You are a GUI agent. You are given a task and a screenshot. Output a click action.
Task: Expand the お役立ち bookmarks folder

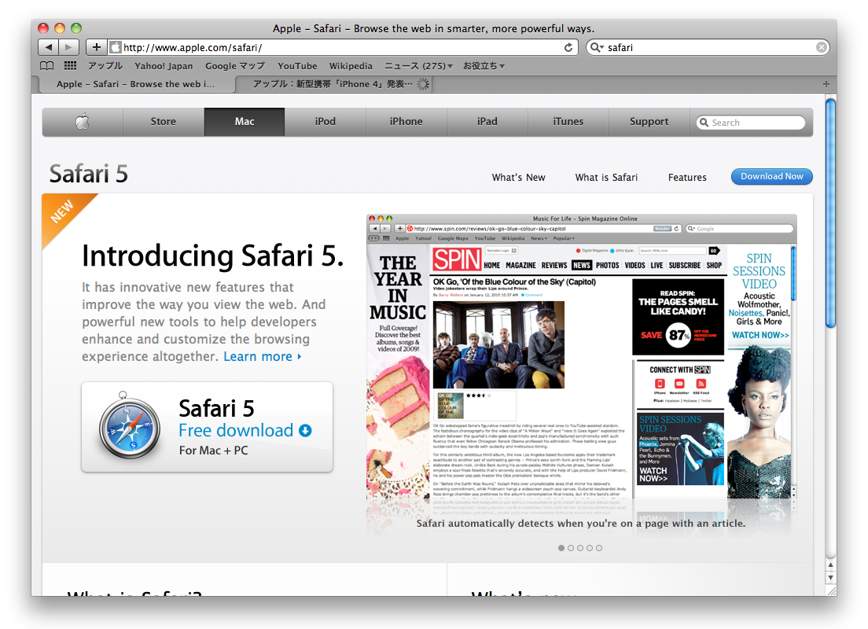tap(484, 66)
